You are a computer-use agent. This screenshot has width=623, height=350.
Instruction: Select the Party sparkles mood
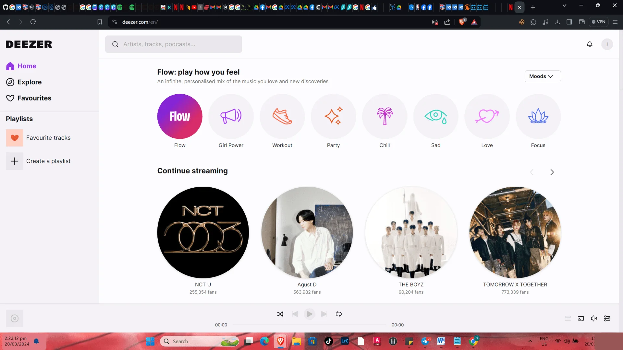click(x=333, y=116)
